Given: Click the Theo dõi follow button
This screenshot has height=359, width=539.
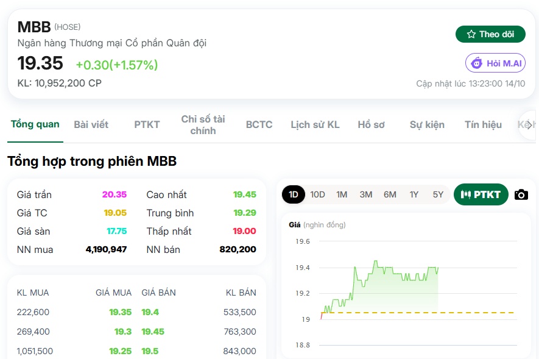Looking at the screenshot, I should (x=490, y=34).
